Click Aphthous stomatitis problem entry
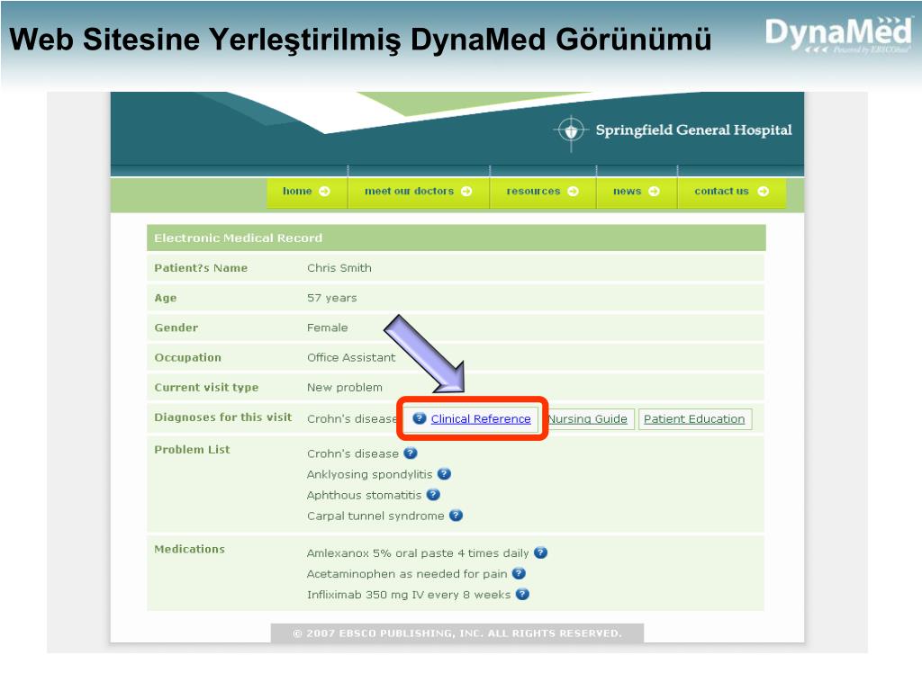 (x=364, y=495)
